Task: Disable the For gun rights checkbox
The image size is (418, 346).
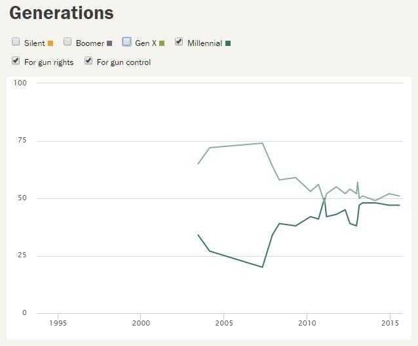Action: pos(16,61)
